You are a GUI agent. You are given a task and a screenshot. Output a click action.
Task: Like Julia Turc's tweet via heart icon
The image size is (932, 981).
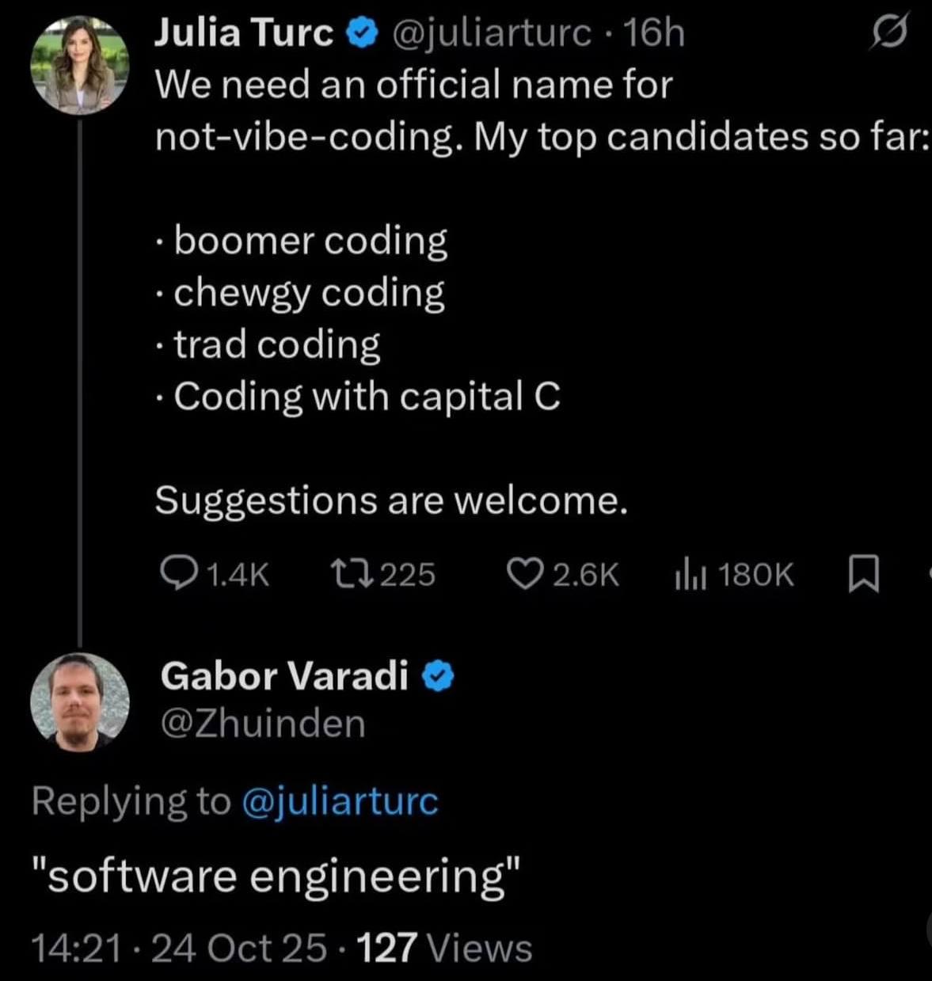pyautogui.click(x=527, y=572)
